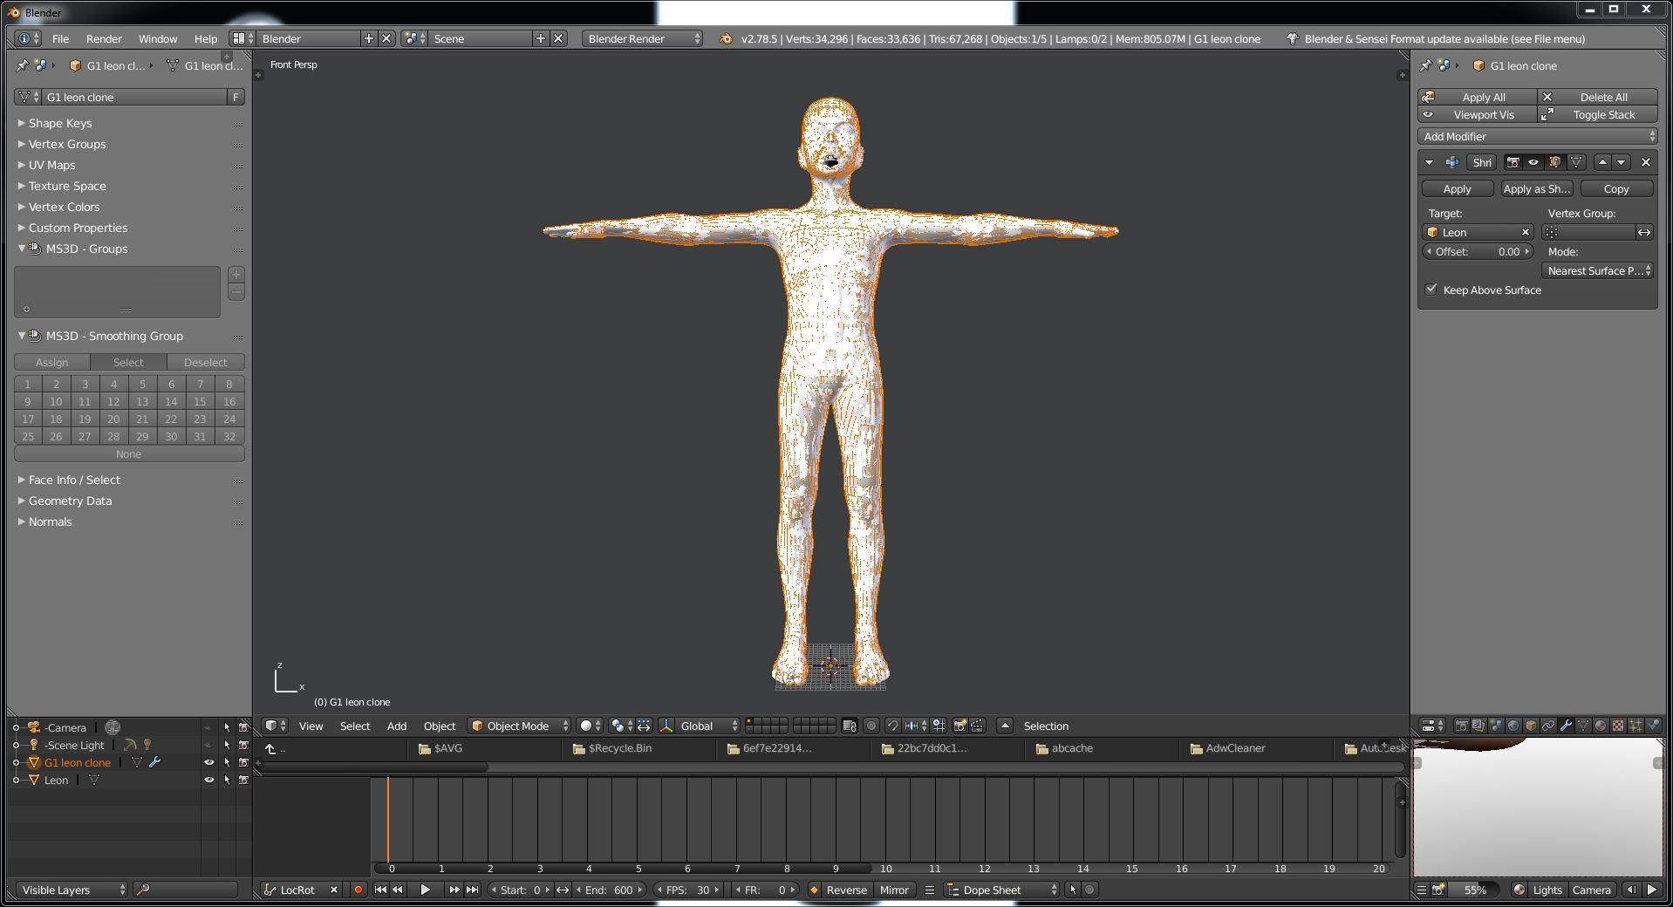Open the Help menu

tap(206, 38)
